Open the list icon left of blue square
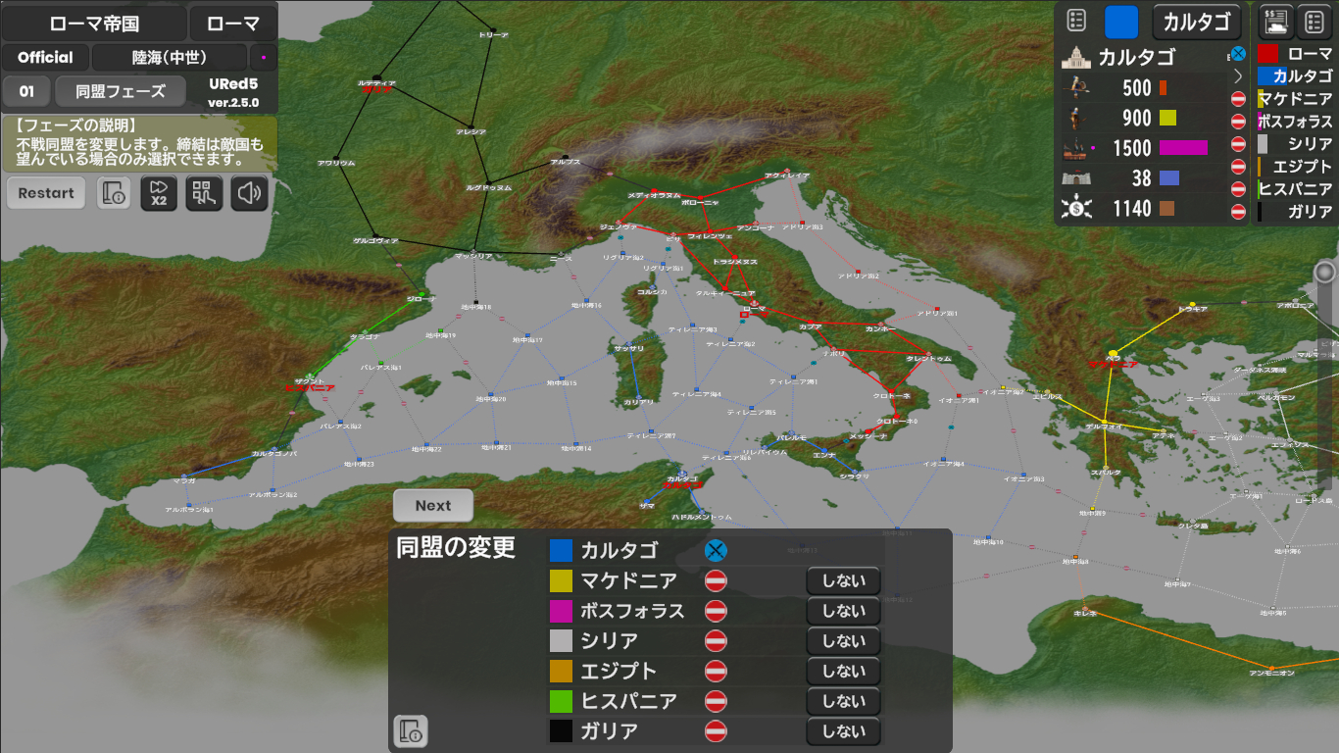This screenshot has height=753, width=1339. 1076,21
